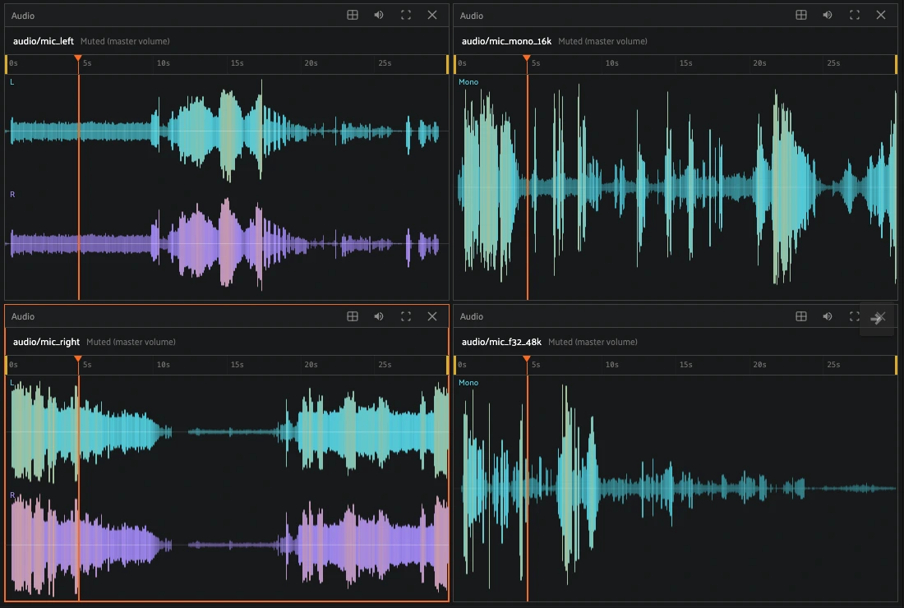904x608 pixels.
Task: Seek to 25s on mic_f32_48k timeline ruler
Action: [833, 364]
